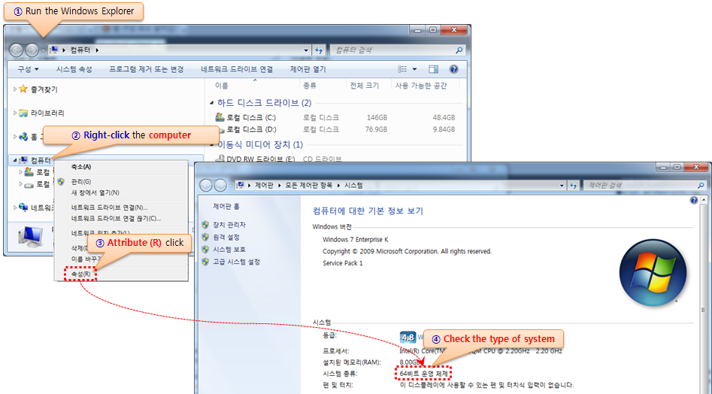The width and height of the screenshot is (712, 394).
Task: Open the 구성 (Organize) dropdown menu
Action: coord(28,69)
